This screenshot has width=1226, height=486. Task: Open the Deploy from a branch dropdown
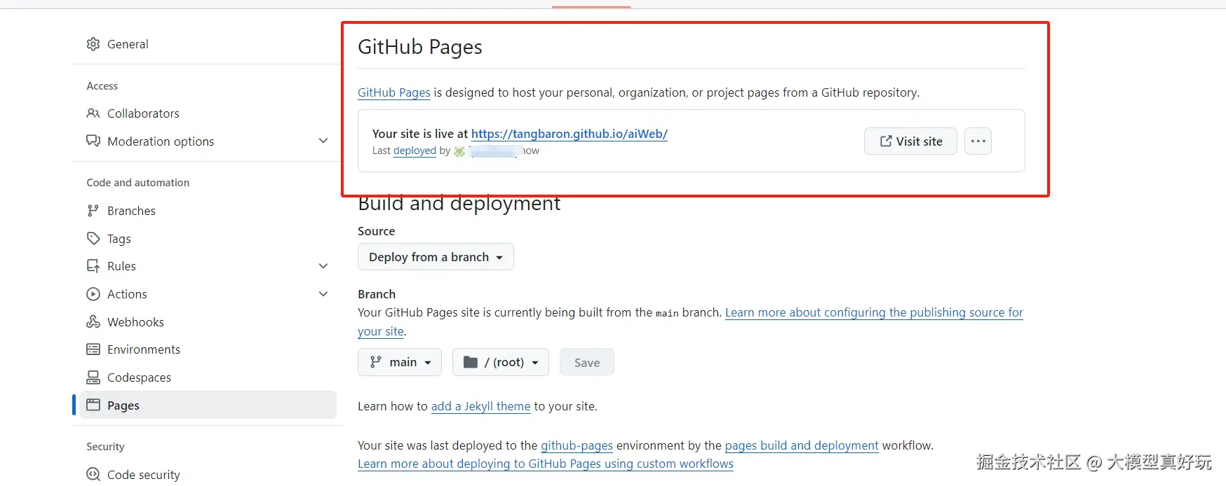[x=436, y=257]
